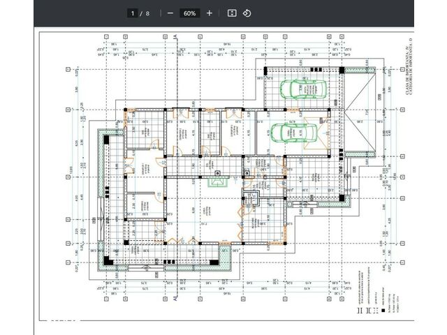The height and width of the screenshot is (335, 447).
Task: Toggle the fit to page icon
Action: point(232,13)
